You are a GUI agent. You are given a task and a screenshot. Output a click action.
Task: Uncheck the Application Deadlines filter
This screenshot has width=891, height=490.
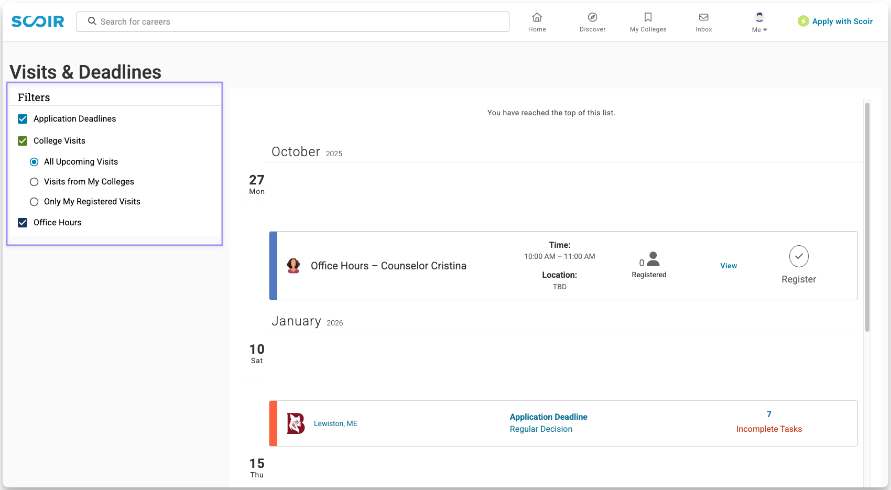pos(23,119)
